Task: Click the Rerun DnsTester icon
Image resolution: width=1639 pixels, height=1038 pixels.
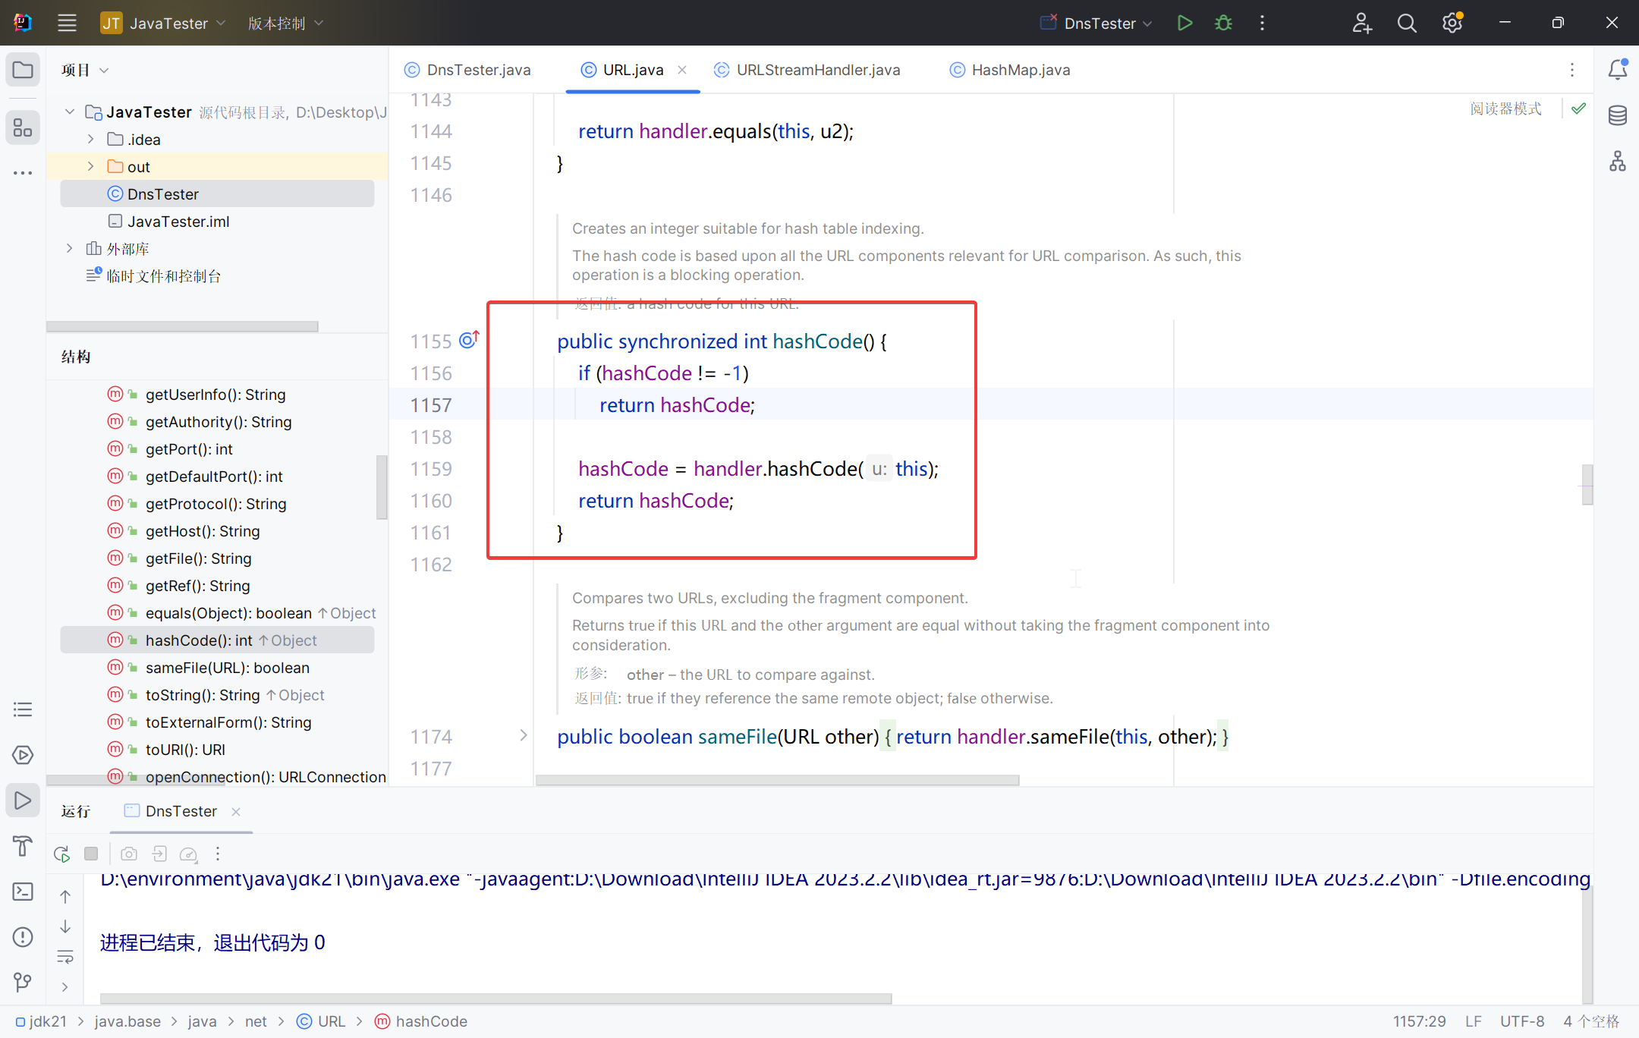Action: click(x=62, y=854)
